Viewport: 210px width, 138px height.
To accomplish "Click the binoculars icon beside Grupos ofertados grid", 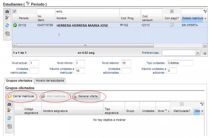I will tap(9, 104).
